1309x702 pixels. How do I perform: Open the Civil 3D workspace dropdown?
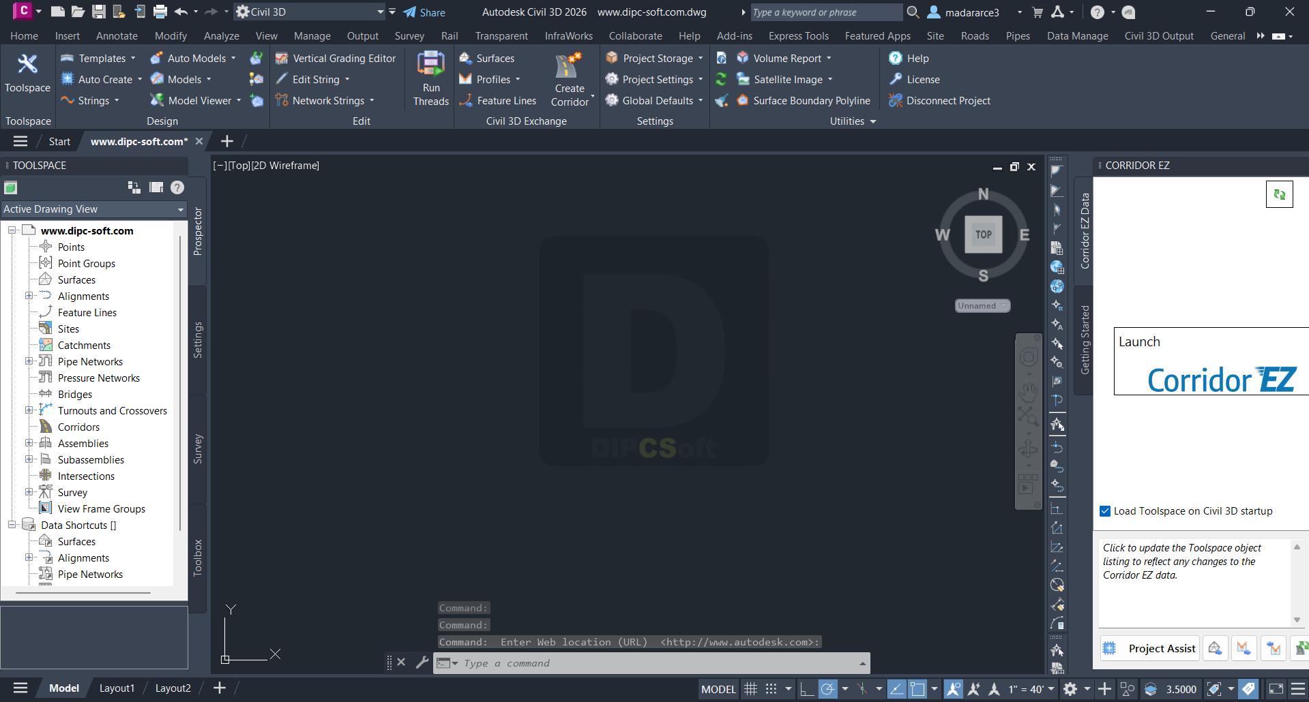[310, 12]
